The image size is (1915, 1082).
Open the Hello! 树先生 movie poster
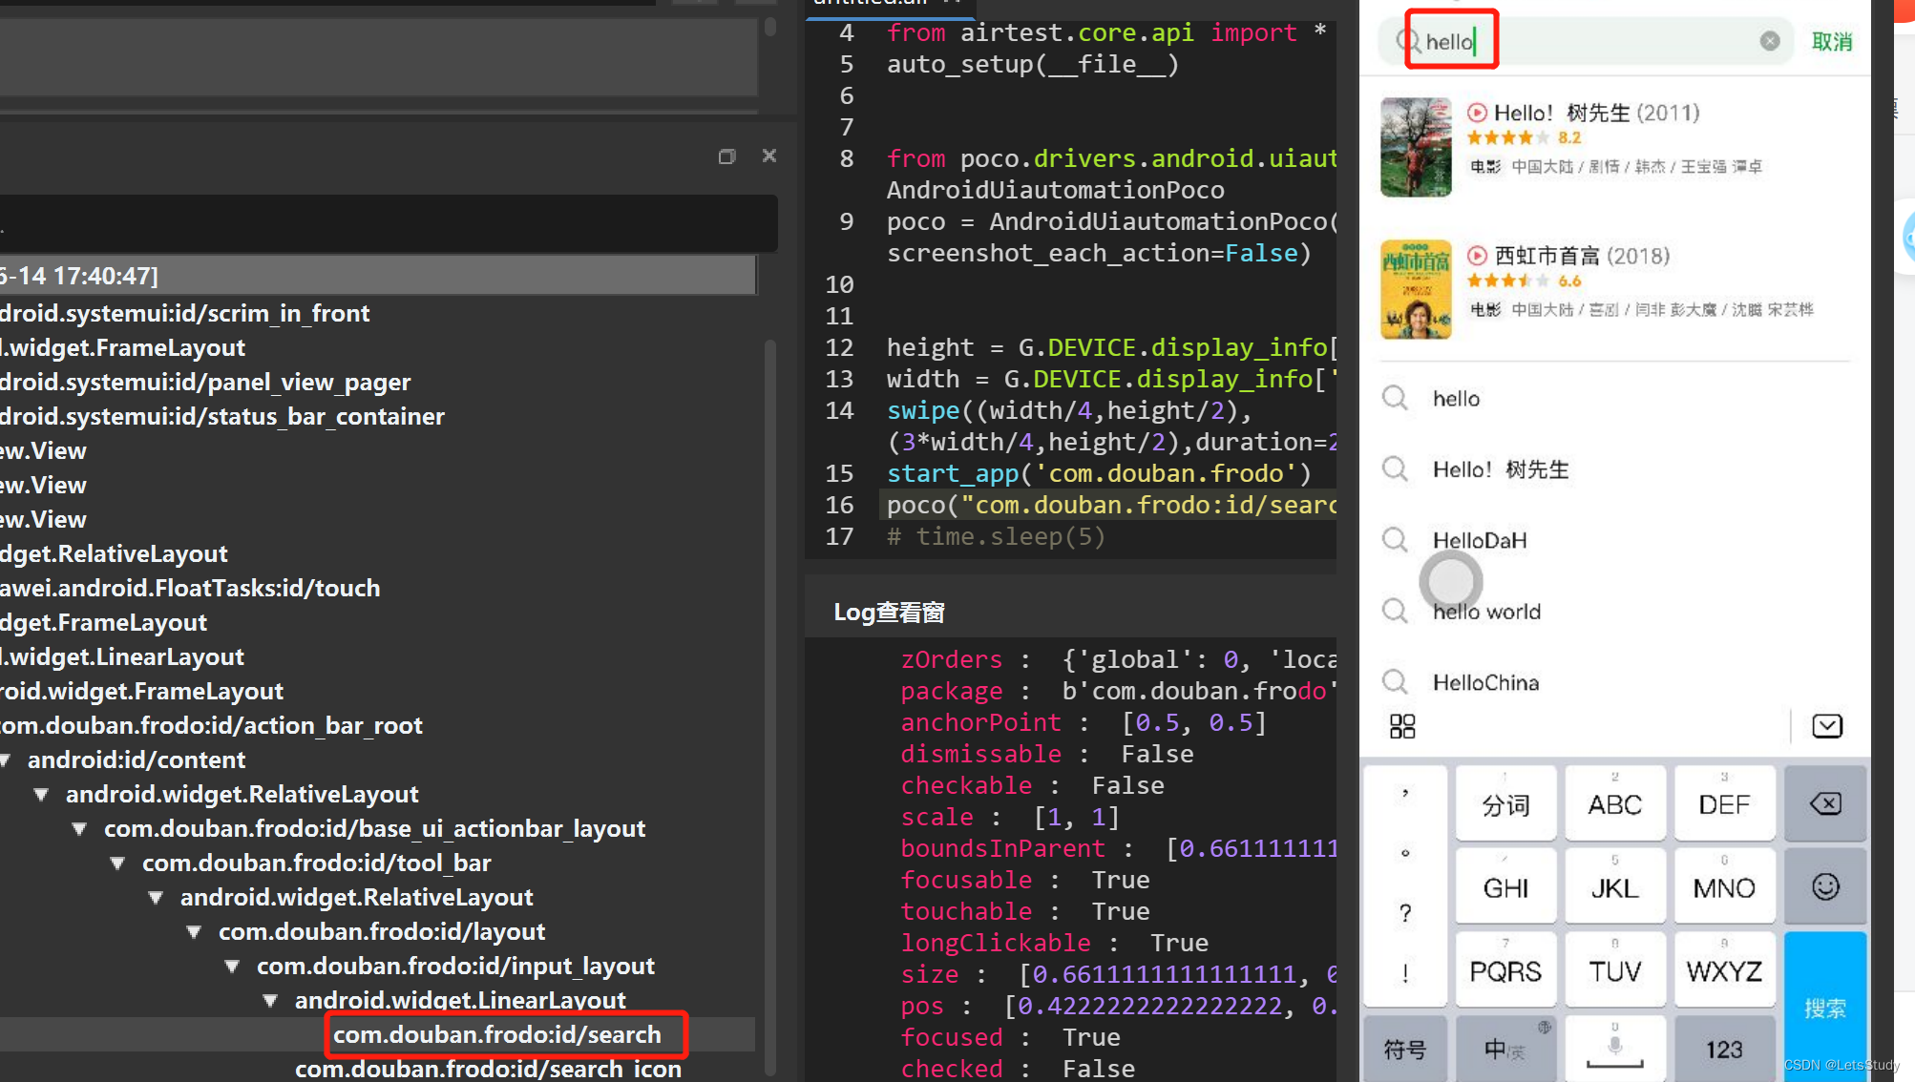(x=1416, y=147)
